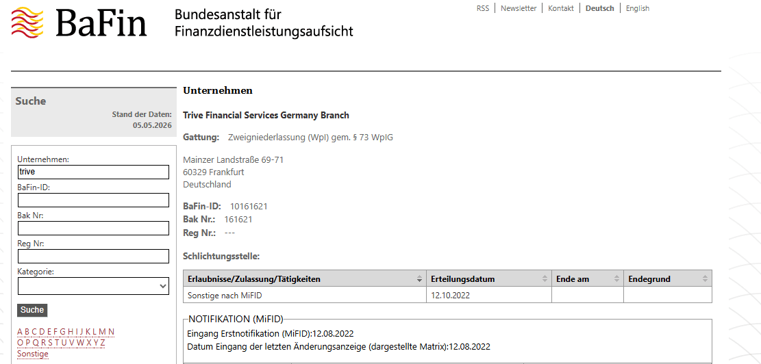This screenshot has height=364, width=761.
Task: Open the Kategorie dropdown
Action: pos(93,286)
